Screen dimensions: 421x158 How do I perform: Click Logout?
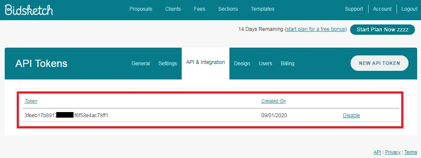[409, 9]
